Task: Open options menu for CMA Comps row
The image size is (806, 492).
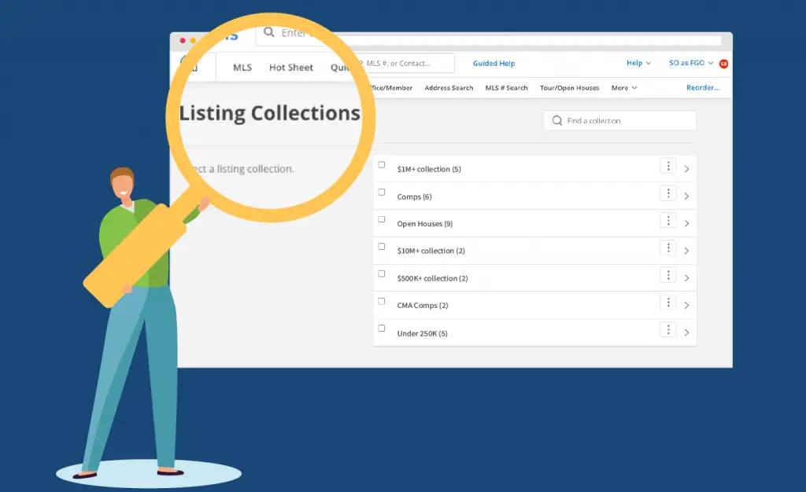Action: coord(667,303)
